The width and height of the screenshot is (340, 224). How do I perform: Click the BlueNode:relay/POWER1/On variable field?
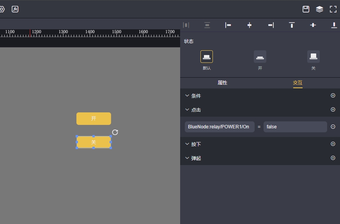[x=220, y=127]
